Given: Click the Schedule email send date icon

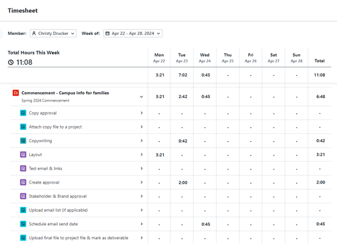Looking at the screenshot, I should (x=23, y=224).
